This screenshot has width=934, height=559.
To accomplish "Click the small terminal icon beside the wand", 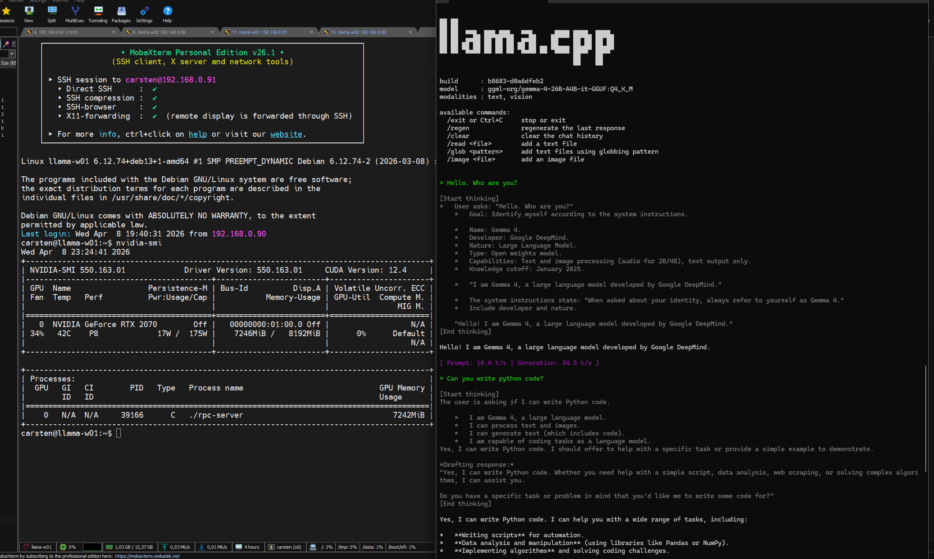I will pyautogui.click(x=14, y=44).
